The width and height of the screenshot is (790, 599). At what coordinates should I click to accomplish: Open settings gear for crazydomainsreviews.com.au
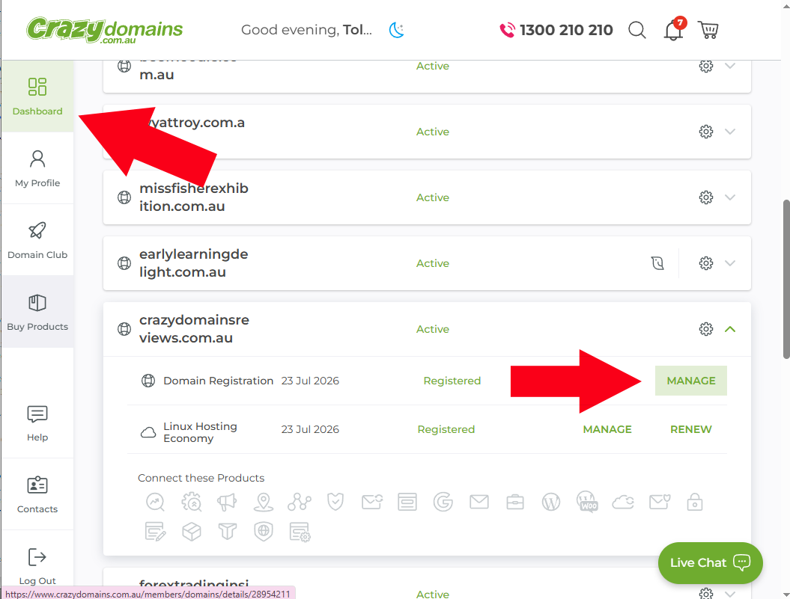coord(705,329)
